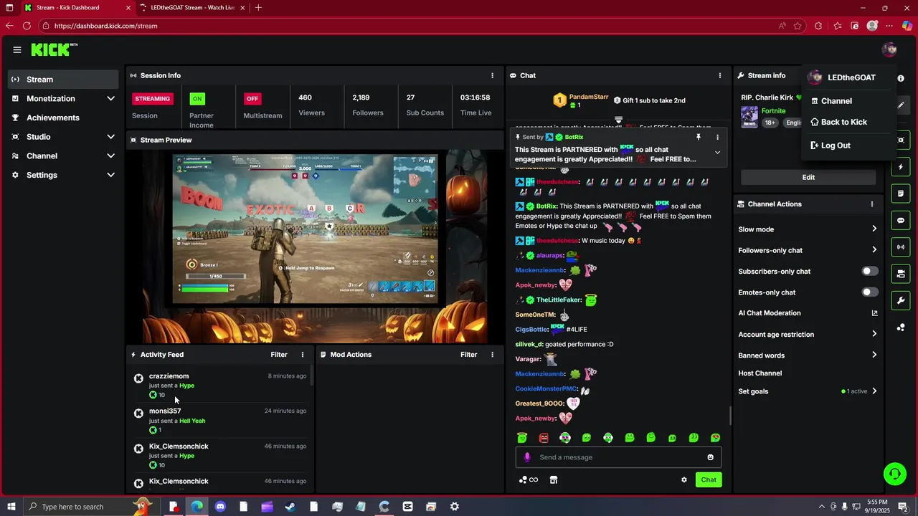This screenshot has height=516, width=918.
Task: Open Chat panel three-dot options
Action: [x=720, y=75]
